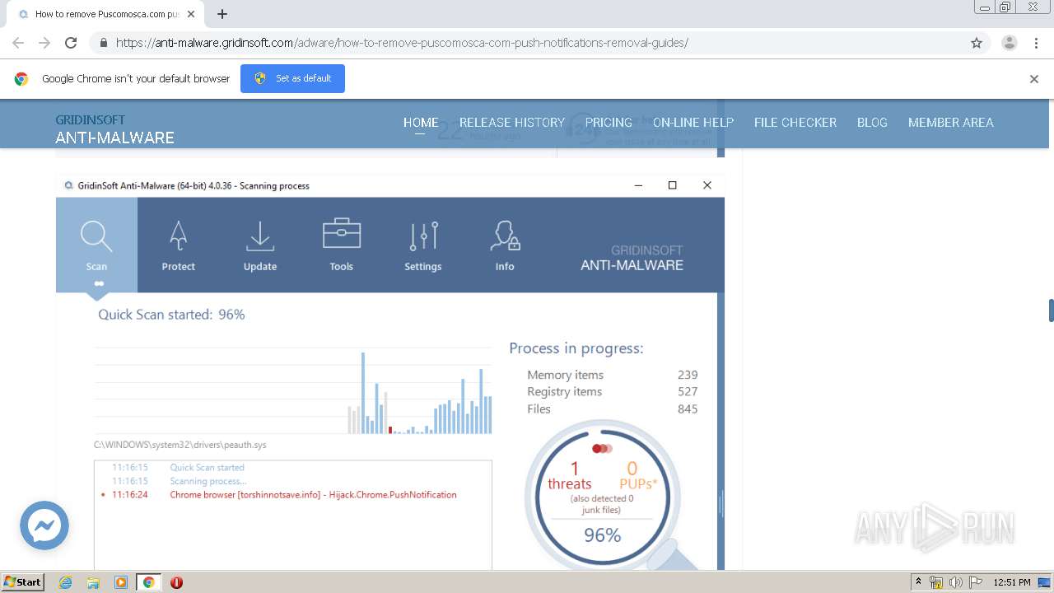Click the Hijack.Chrome.PushNotification log entry
1054x593 pixels.
click(313, 495)
